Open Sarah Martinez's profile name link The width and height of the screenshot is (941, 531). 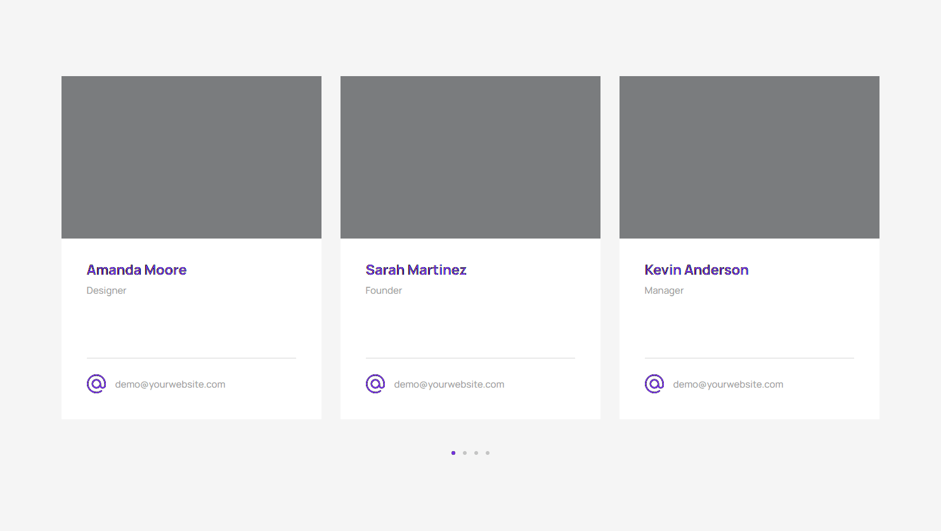click(416, 270)
